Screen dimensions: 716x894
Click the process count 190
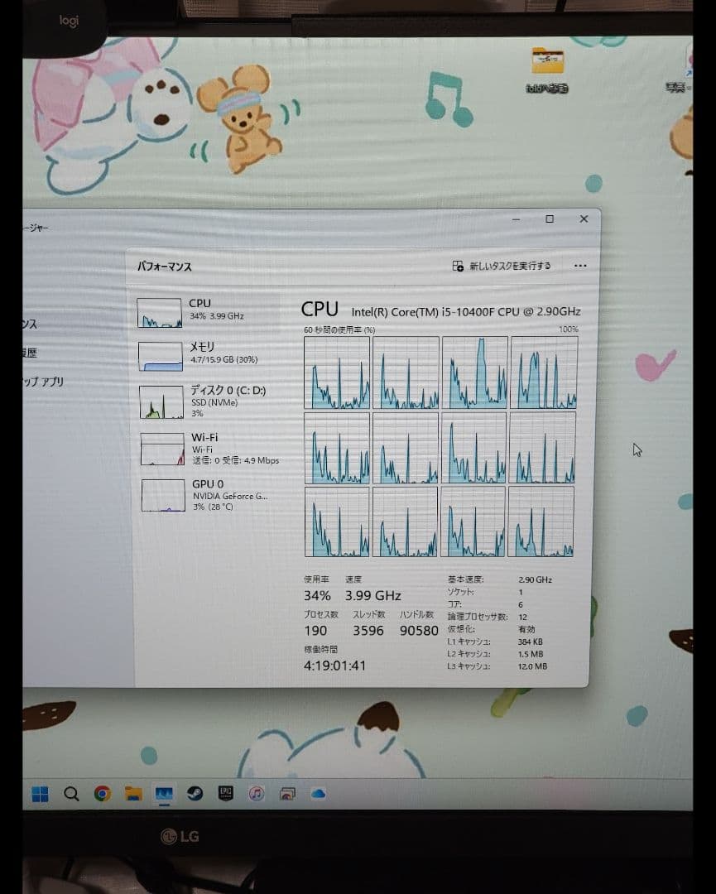[x=316, y=631]
